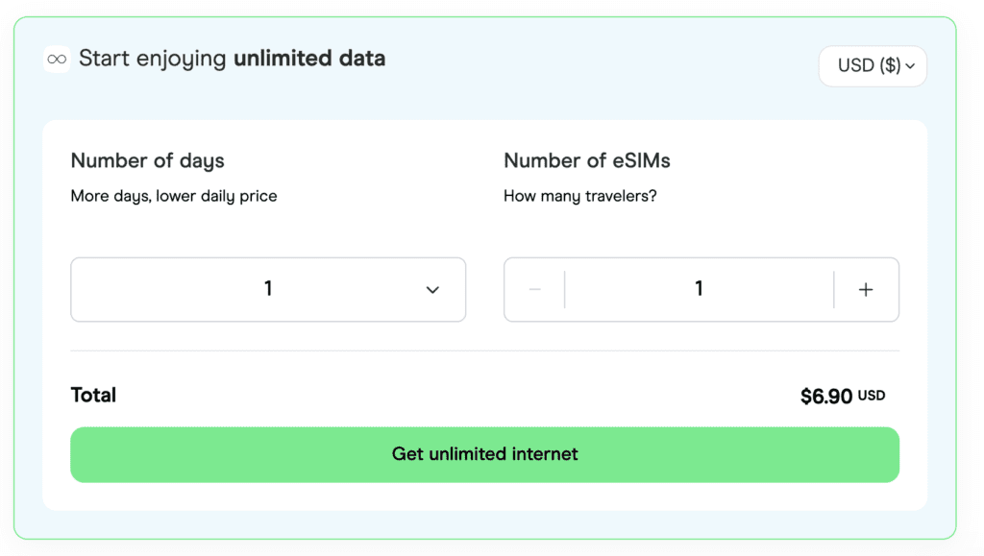Click 'How many travelers?' helper text

tap(579, 196)
